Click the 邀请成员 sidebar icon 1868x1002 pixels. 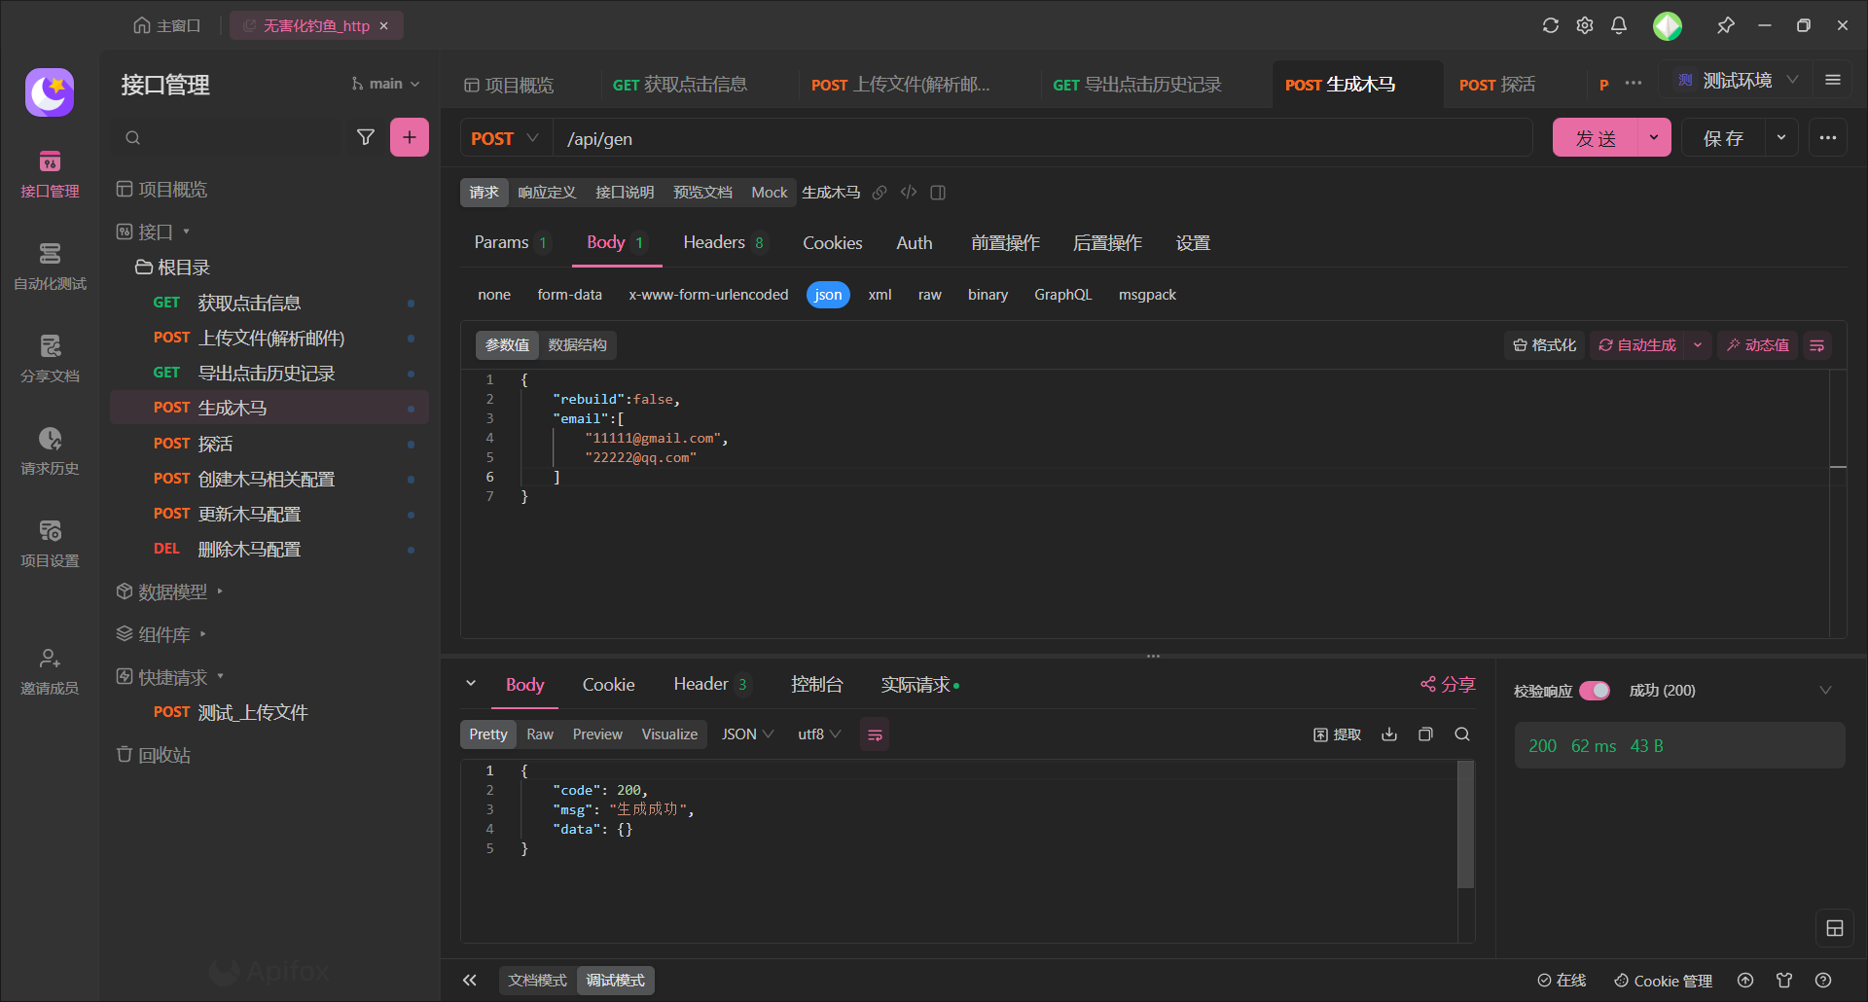pyautogui.click(x=50, y=671)
